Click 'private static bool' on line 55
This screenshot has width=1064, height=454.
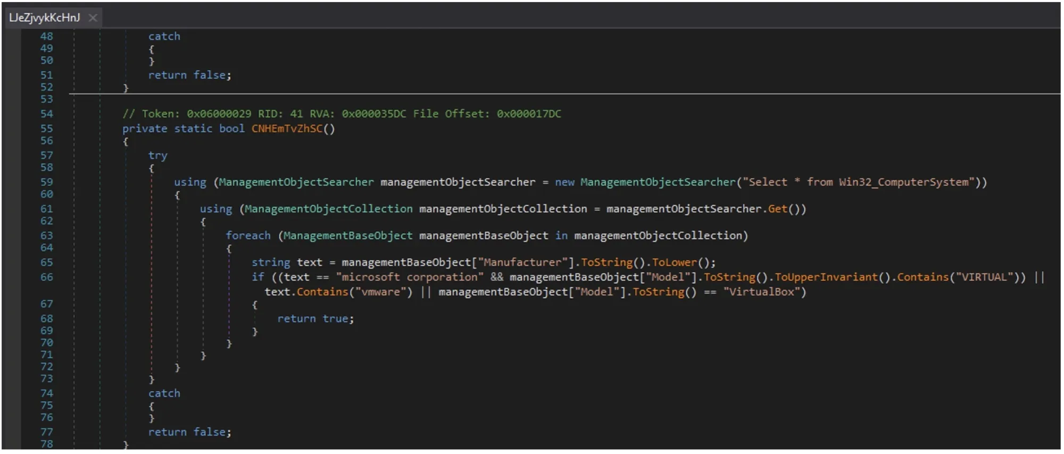click(x=184, y=129)
